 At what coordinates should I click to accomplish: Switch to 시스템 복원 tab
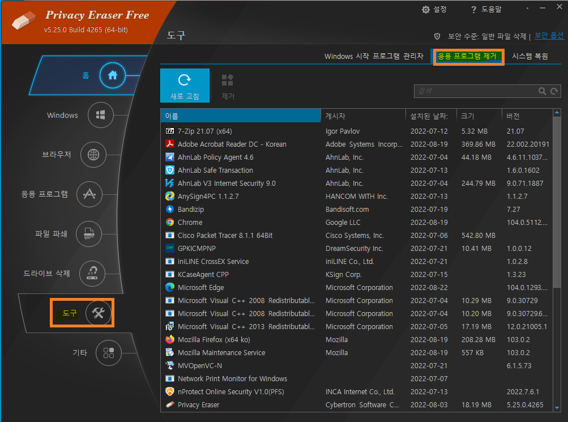coord(529,56)
